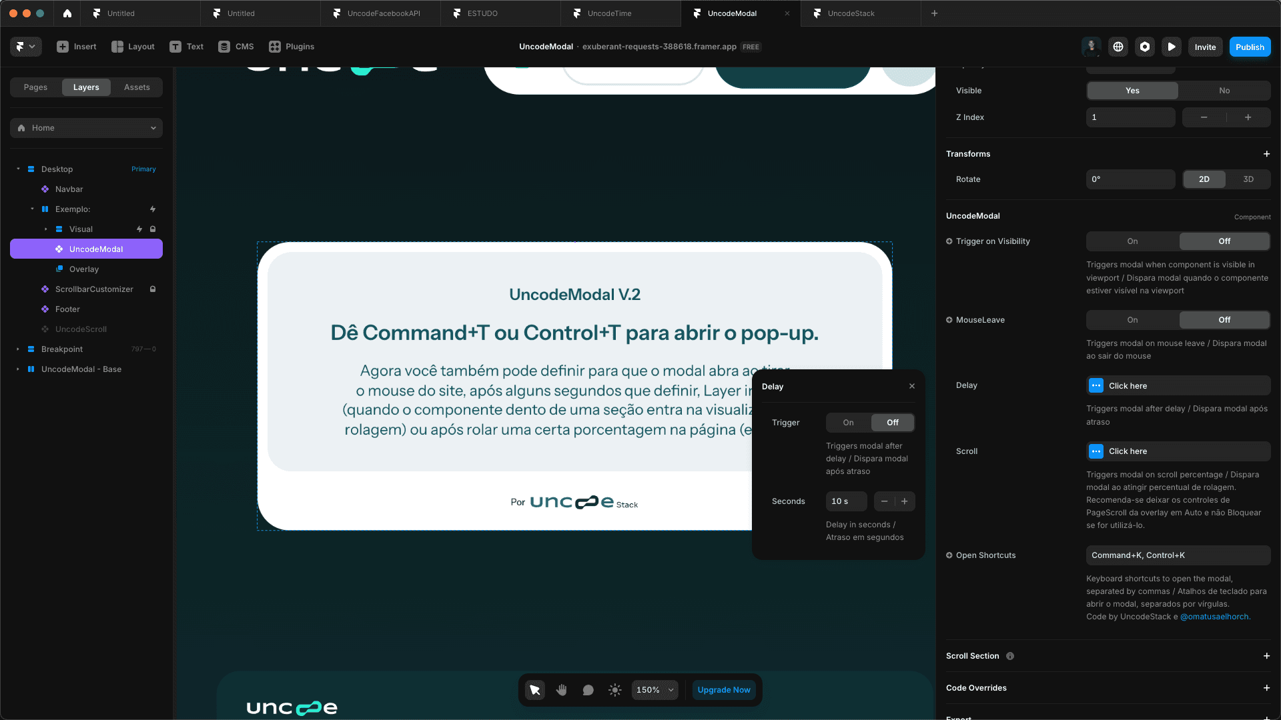Viewport: 1281px width, 720px height.
Task: Click the Rotate value field
Action: 1130,179
